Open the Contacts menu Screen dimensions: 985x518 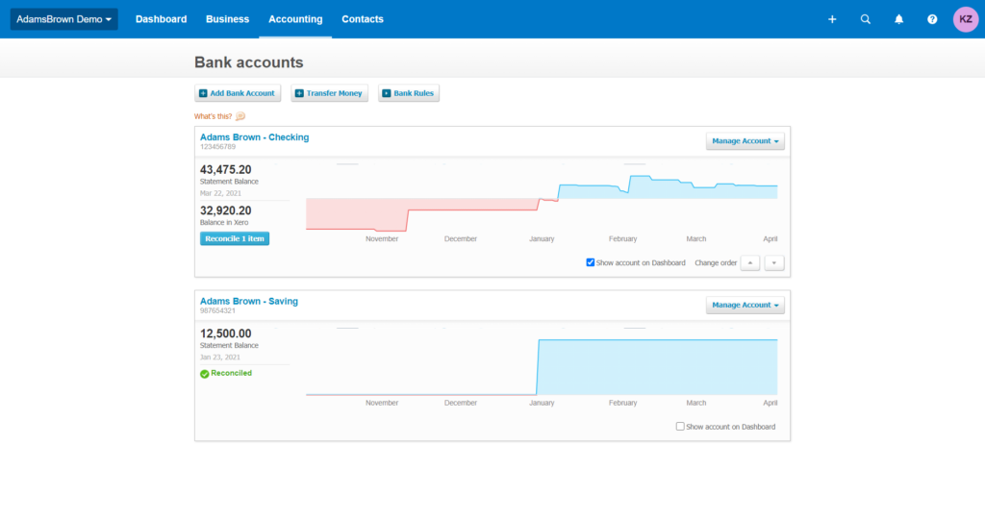(x=363, y=19)
